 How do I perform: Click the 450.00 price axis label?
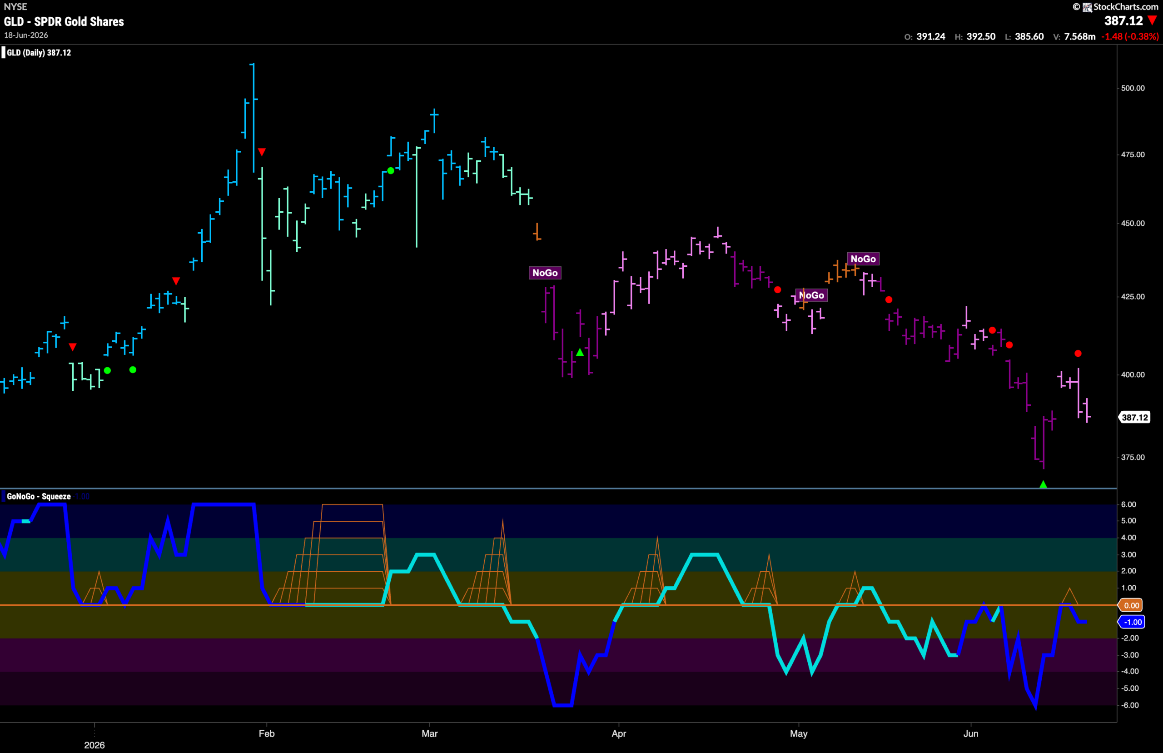click(1133, 223)
